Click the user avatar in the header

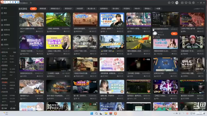177,3
